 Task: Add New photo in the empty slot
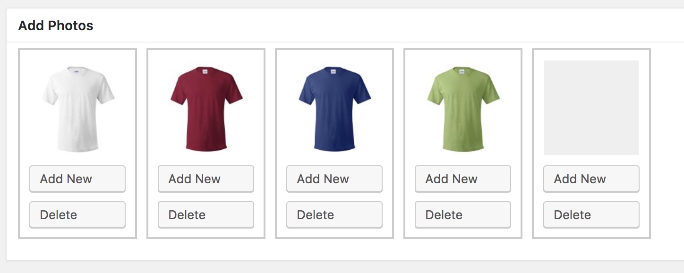591,179
